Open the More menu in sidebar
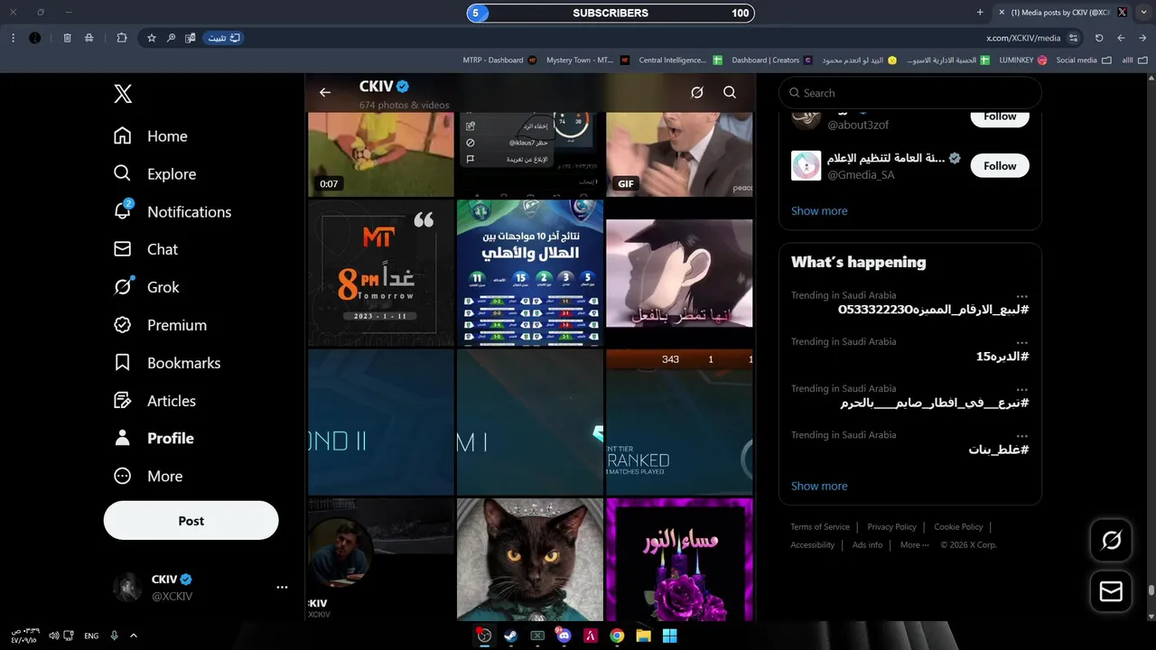 tap(147, 476)
